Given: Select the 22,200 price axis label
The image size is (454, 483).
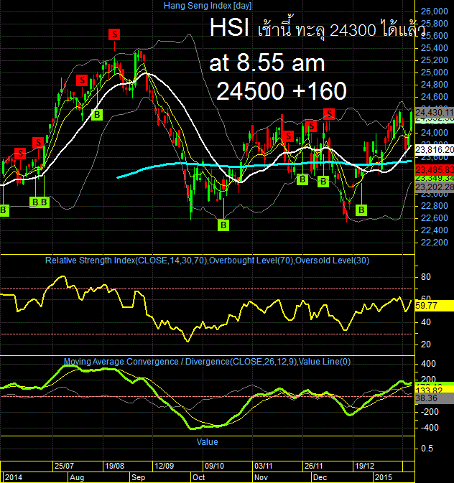Looking at the screenshot, I should coord(435,243).
